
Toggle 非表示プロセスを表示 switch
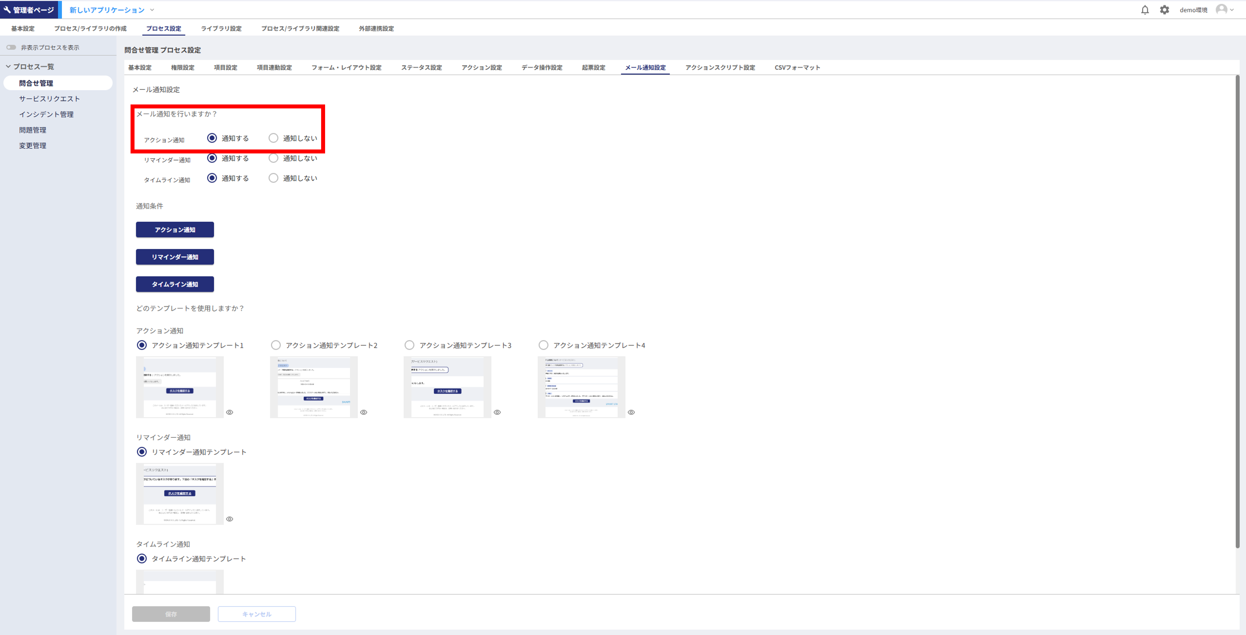tap(11, 47)
